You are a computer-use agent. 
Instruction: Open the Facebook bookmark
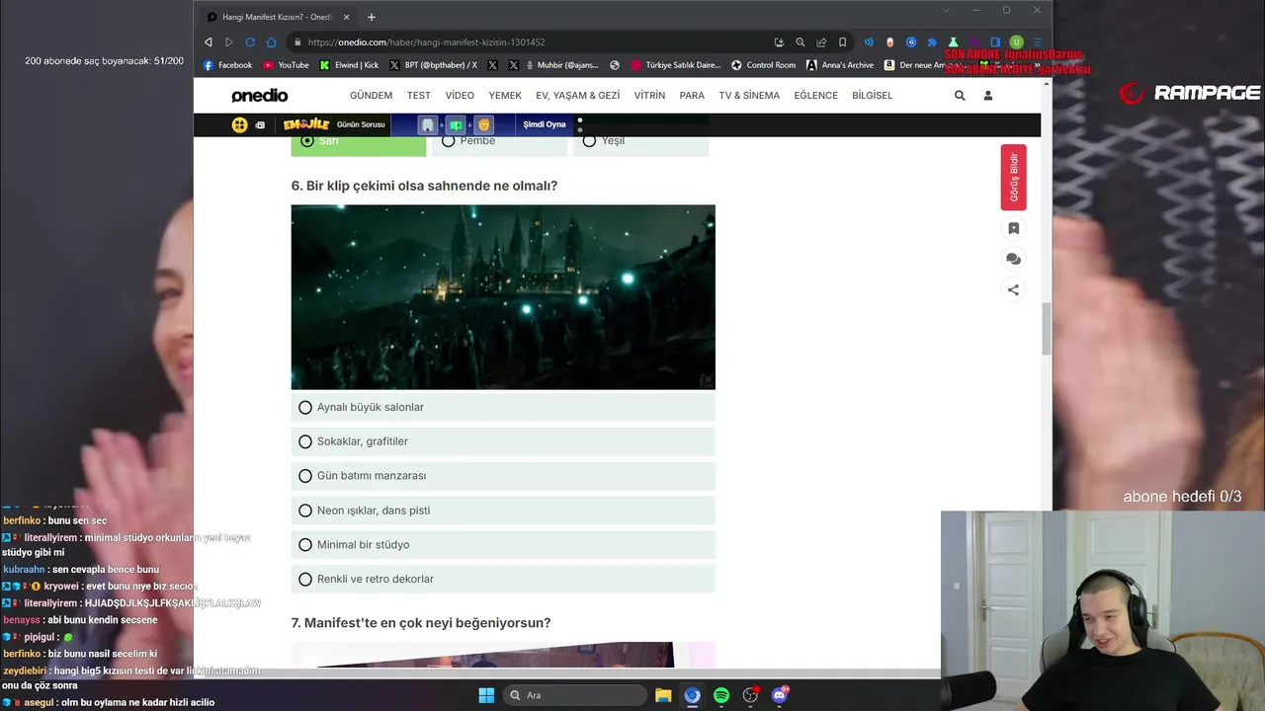pos(227,65)
